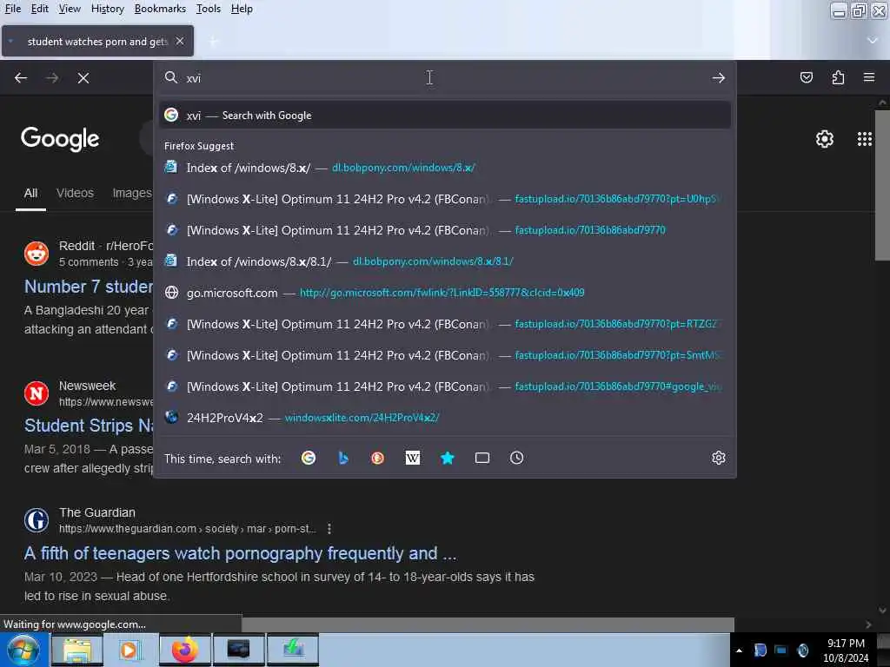Click the horizontal scrollbar at page bottom
The width and height of the screenshot is (890, 667).
click(x=488, y=624)
